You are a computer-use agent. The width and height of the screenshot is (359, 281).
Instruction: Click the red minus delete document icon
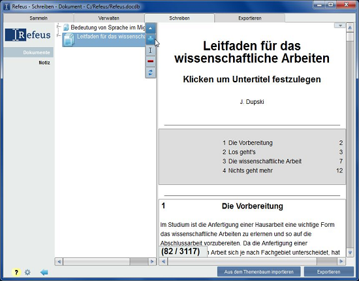[150, 61]
